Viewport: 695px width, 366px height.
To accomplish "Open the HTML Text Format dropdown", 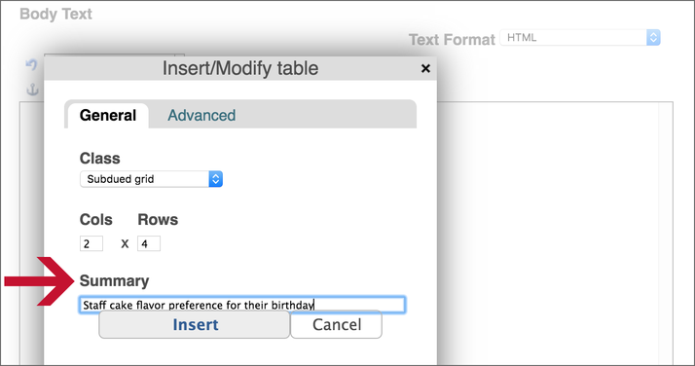I will point(580,38).
